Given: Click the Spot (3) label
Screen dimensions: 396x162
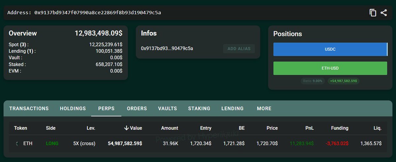Looking at the screenshot, I should (x=18, y=45).
